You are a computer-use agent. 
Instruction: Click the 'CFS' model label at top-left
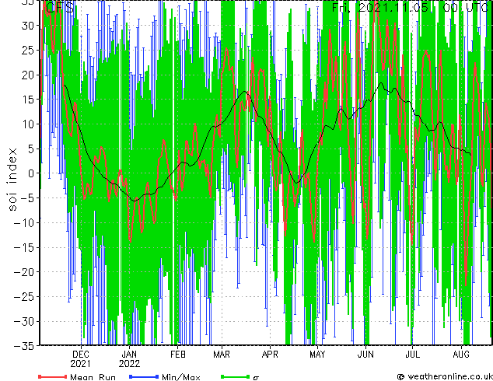pyautogui.click(x=60, y=7)
